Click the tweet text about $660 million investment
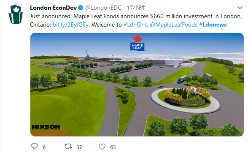Image resolution: width=248 pixels, height=152 pixels. point(136,20)
